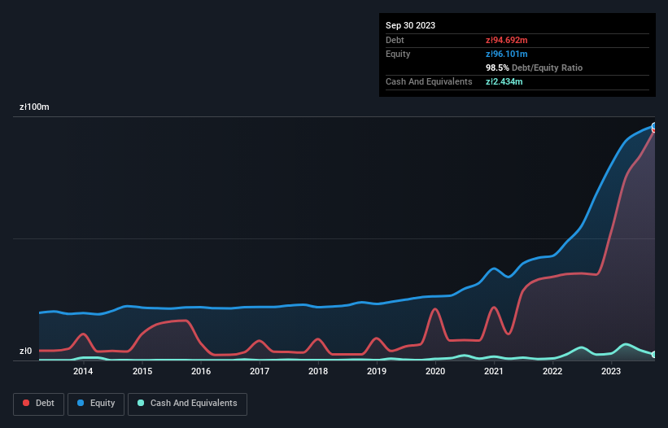Select the 2022 x-axis label
The height and width of the screenshot is (428, 668).
[552, 371]
